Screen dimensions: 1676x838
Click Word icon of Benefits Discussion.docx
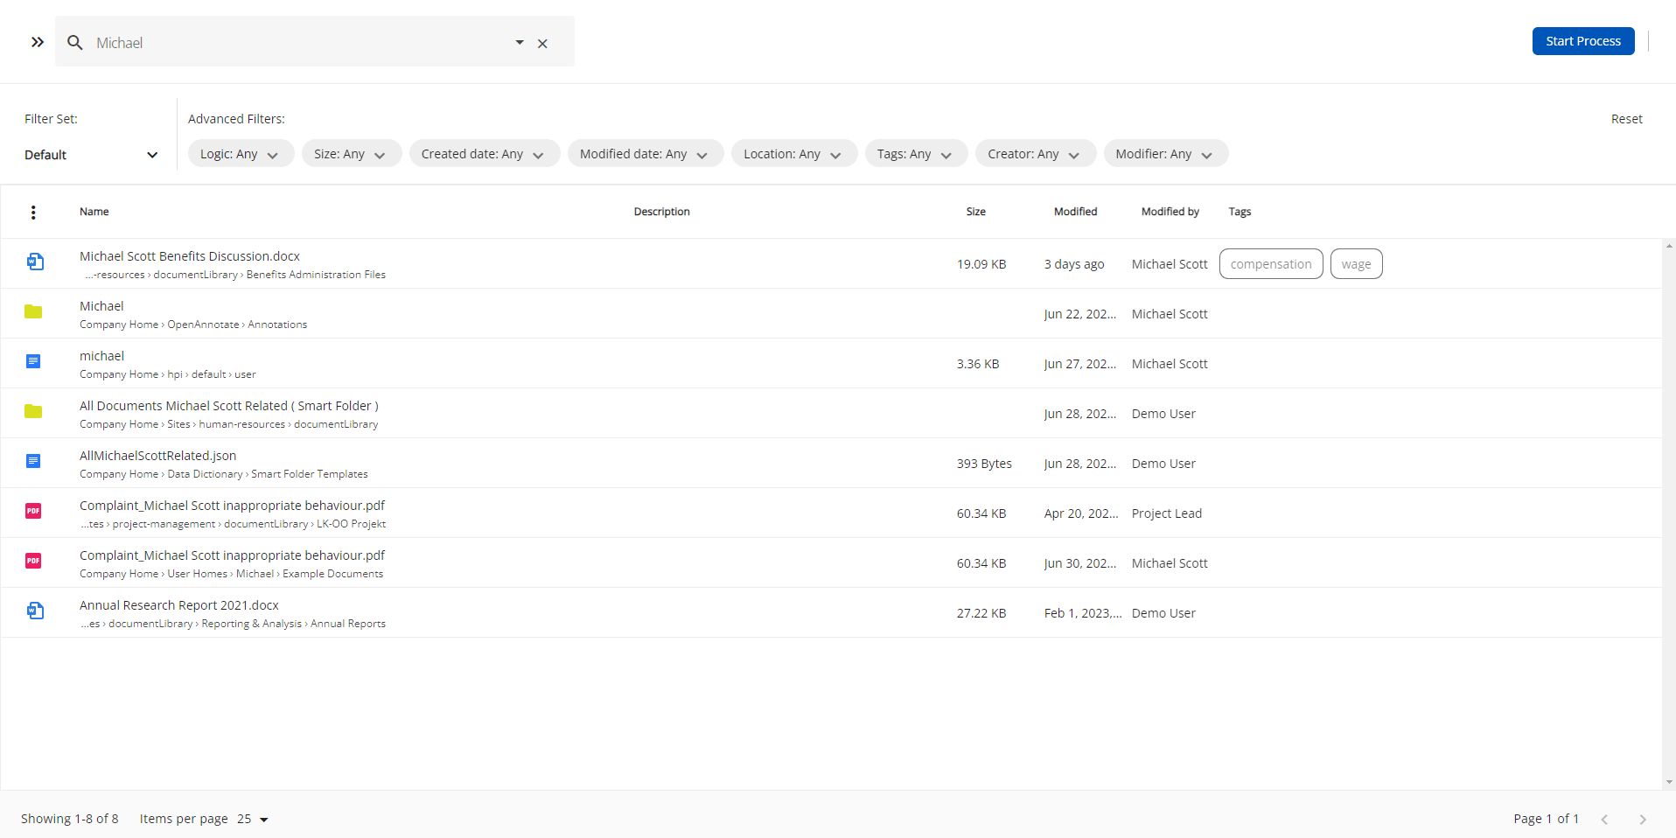click(x=34, y=262)
